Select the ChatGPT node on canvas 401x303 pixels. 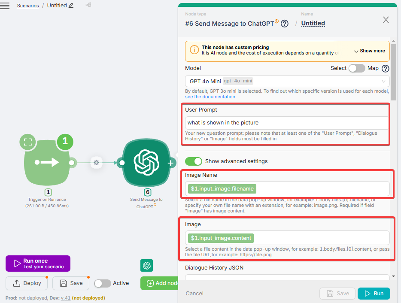[146, 163]
